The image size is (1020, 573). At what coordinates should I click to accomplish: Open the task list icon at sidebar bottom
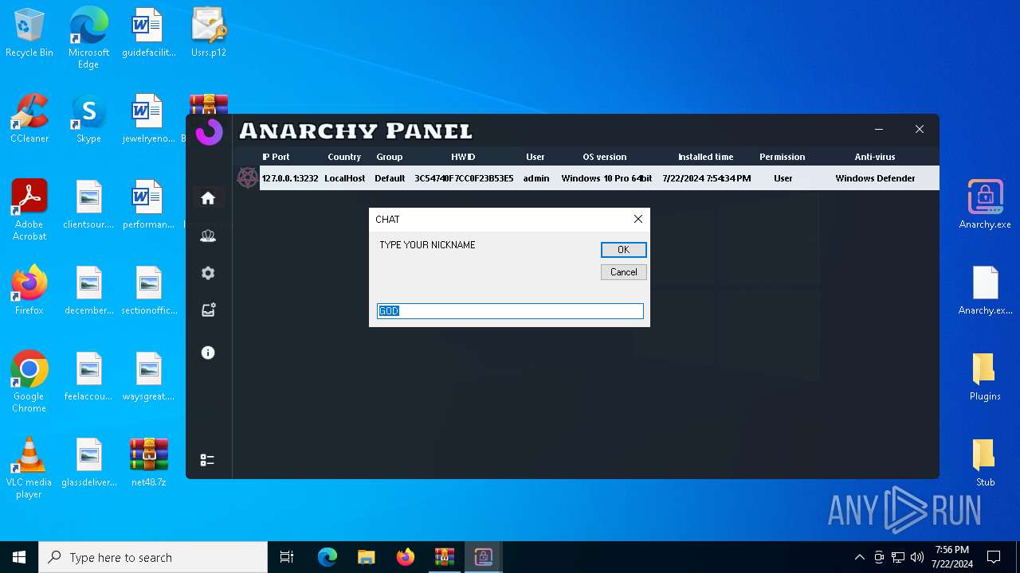[207, 460]
